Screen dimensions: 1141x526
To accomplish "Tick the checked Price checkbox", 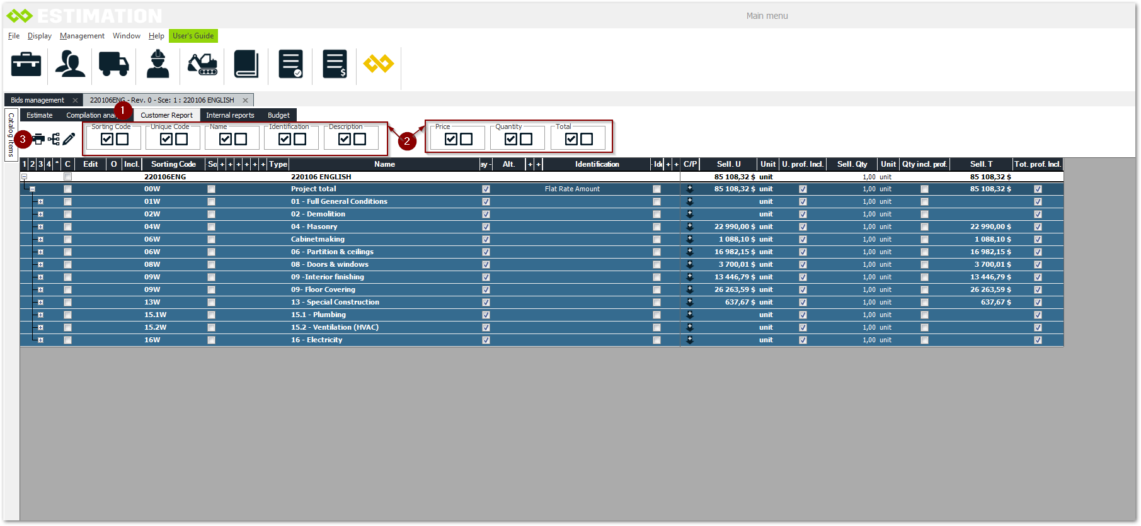I will pyautogui.click(x=451, y=139).
